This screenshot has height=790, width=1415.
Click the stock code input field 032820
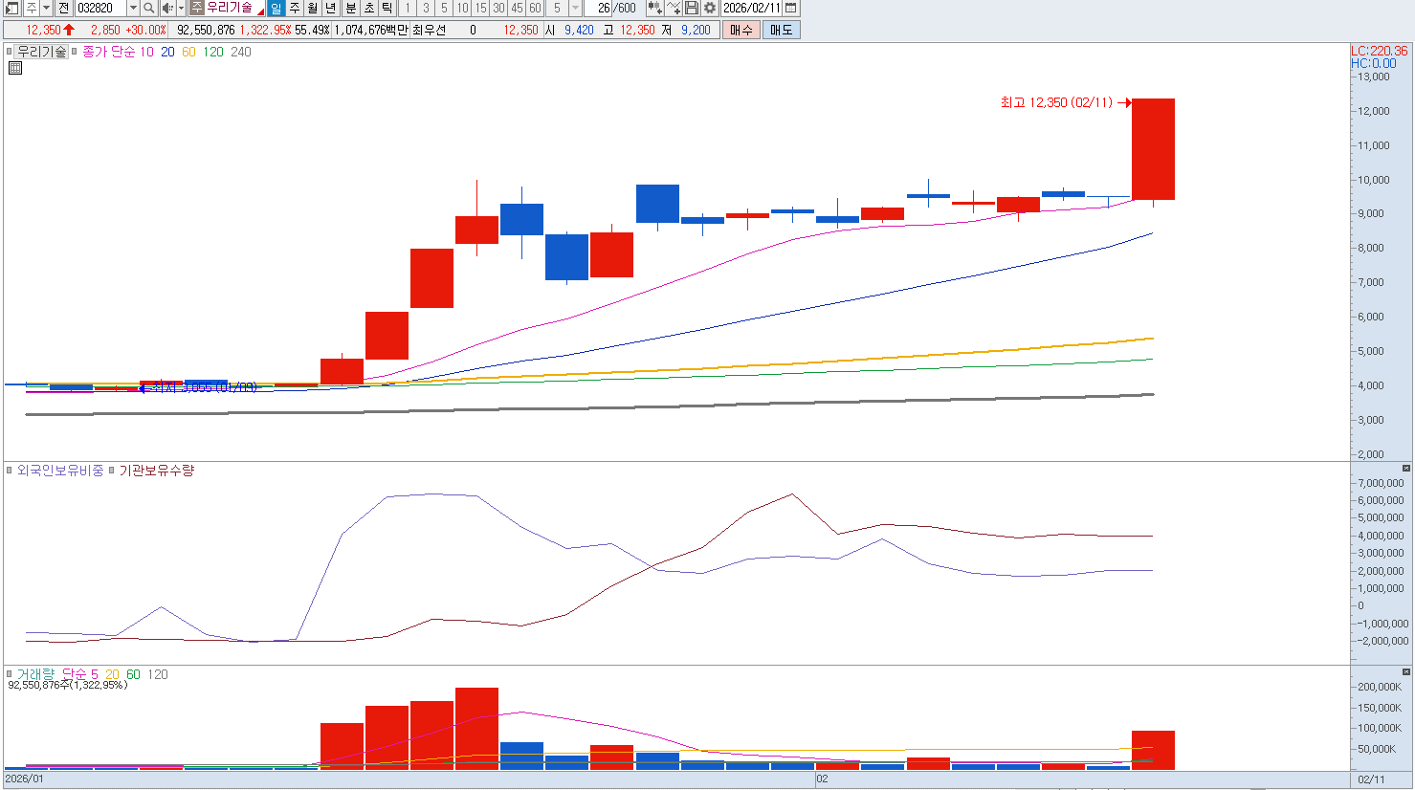[99, 8]
